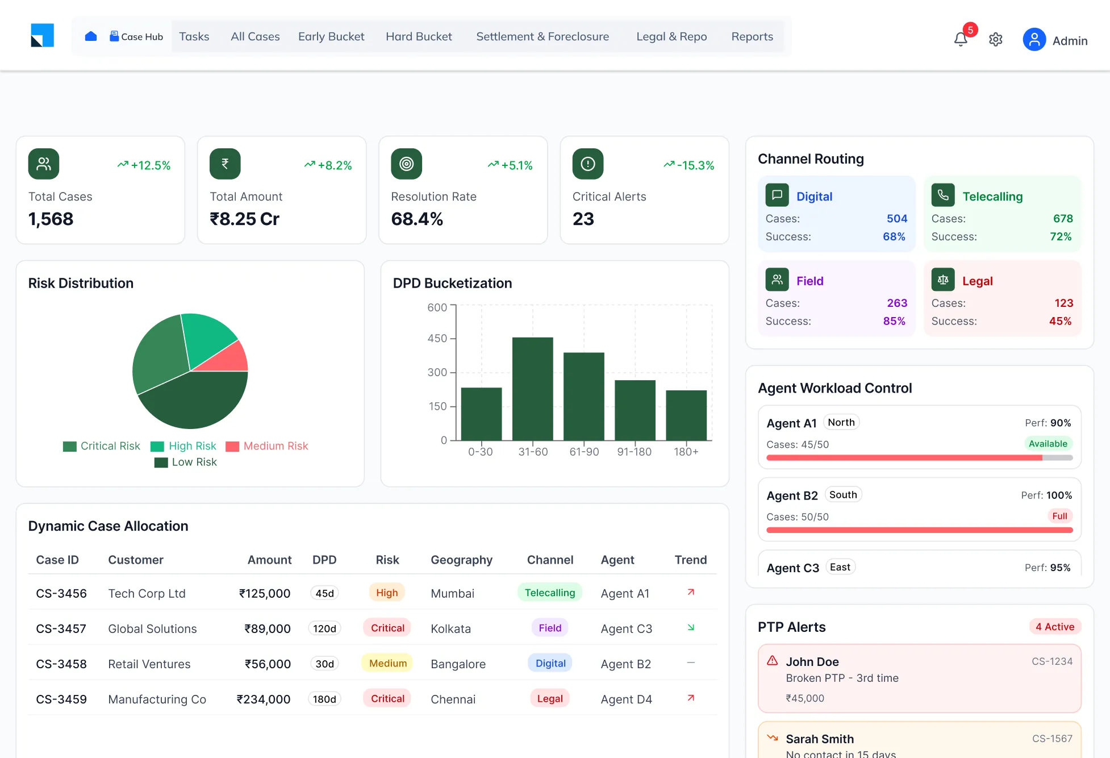Open the Legal channel card
Screen dimensions: 1110x758
pos(1003,298)
